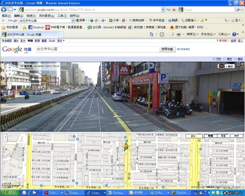
Task: Click the Google Maps search field
Action: coord(97,49)
